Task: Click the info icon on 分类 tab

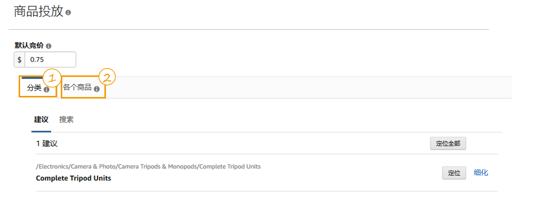Action: click(x=47, y=90)
